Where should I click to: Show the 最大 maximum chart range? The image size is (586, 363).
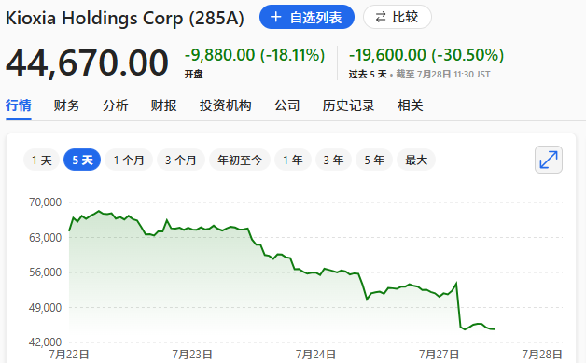[416, 160]
